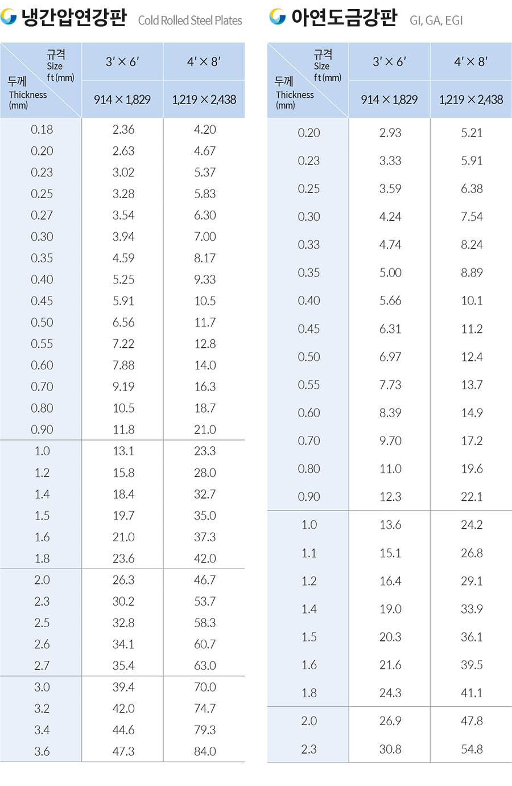Select 914 × 1,829 header in galvanized table

coord(389,100)
